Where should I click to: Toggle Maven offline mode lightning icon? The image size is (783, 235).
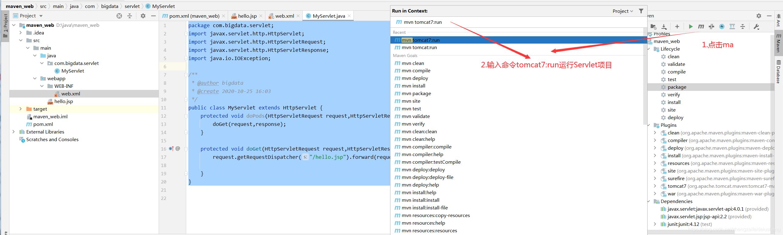(722, 27)
